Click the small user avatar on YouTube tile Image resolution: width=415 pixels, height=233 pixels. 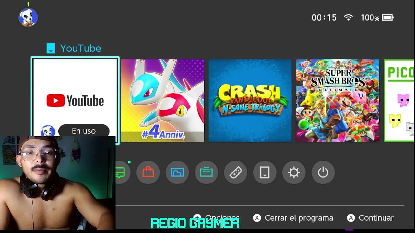pos(48,131)
